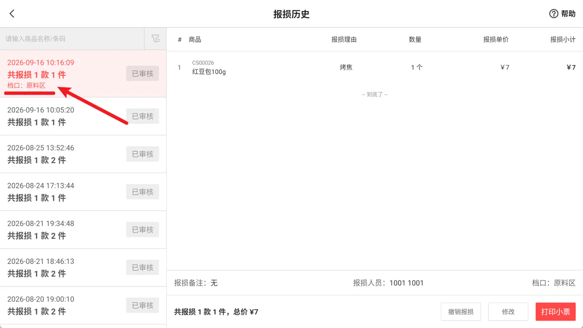Click the 已审核 badge on the 2026-08-25 record
This screenshot has height=328, width=583.
[x=143, y=154]
